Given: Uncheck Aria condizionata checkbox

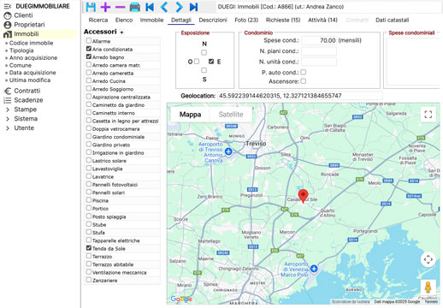Looking at the screenshot, I should point(89,49).
